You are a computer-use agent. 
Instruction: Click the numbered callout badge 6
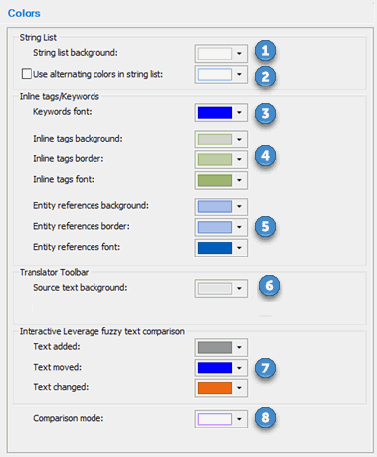point(269,286)
